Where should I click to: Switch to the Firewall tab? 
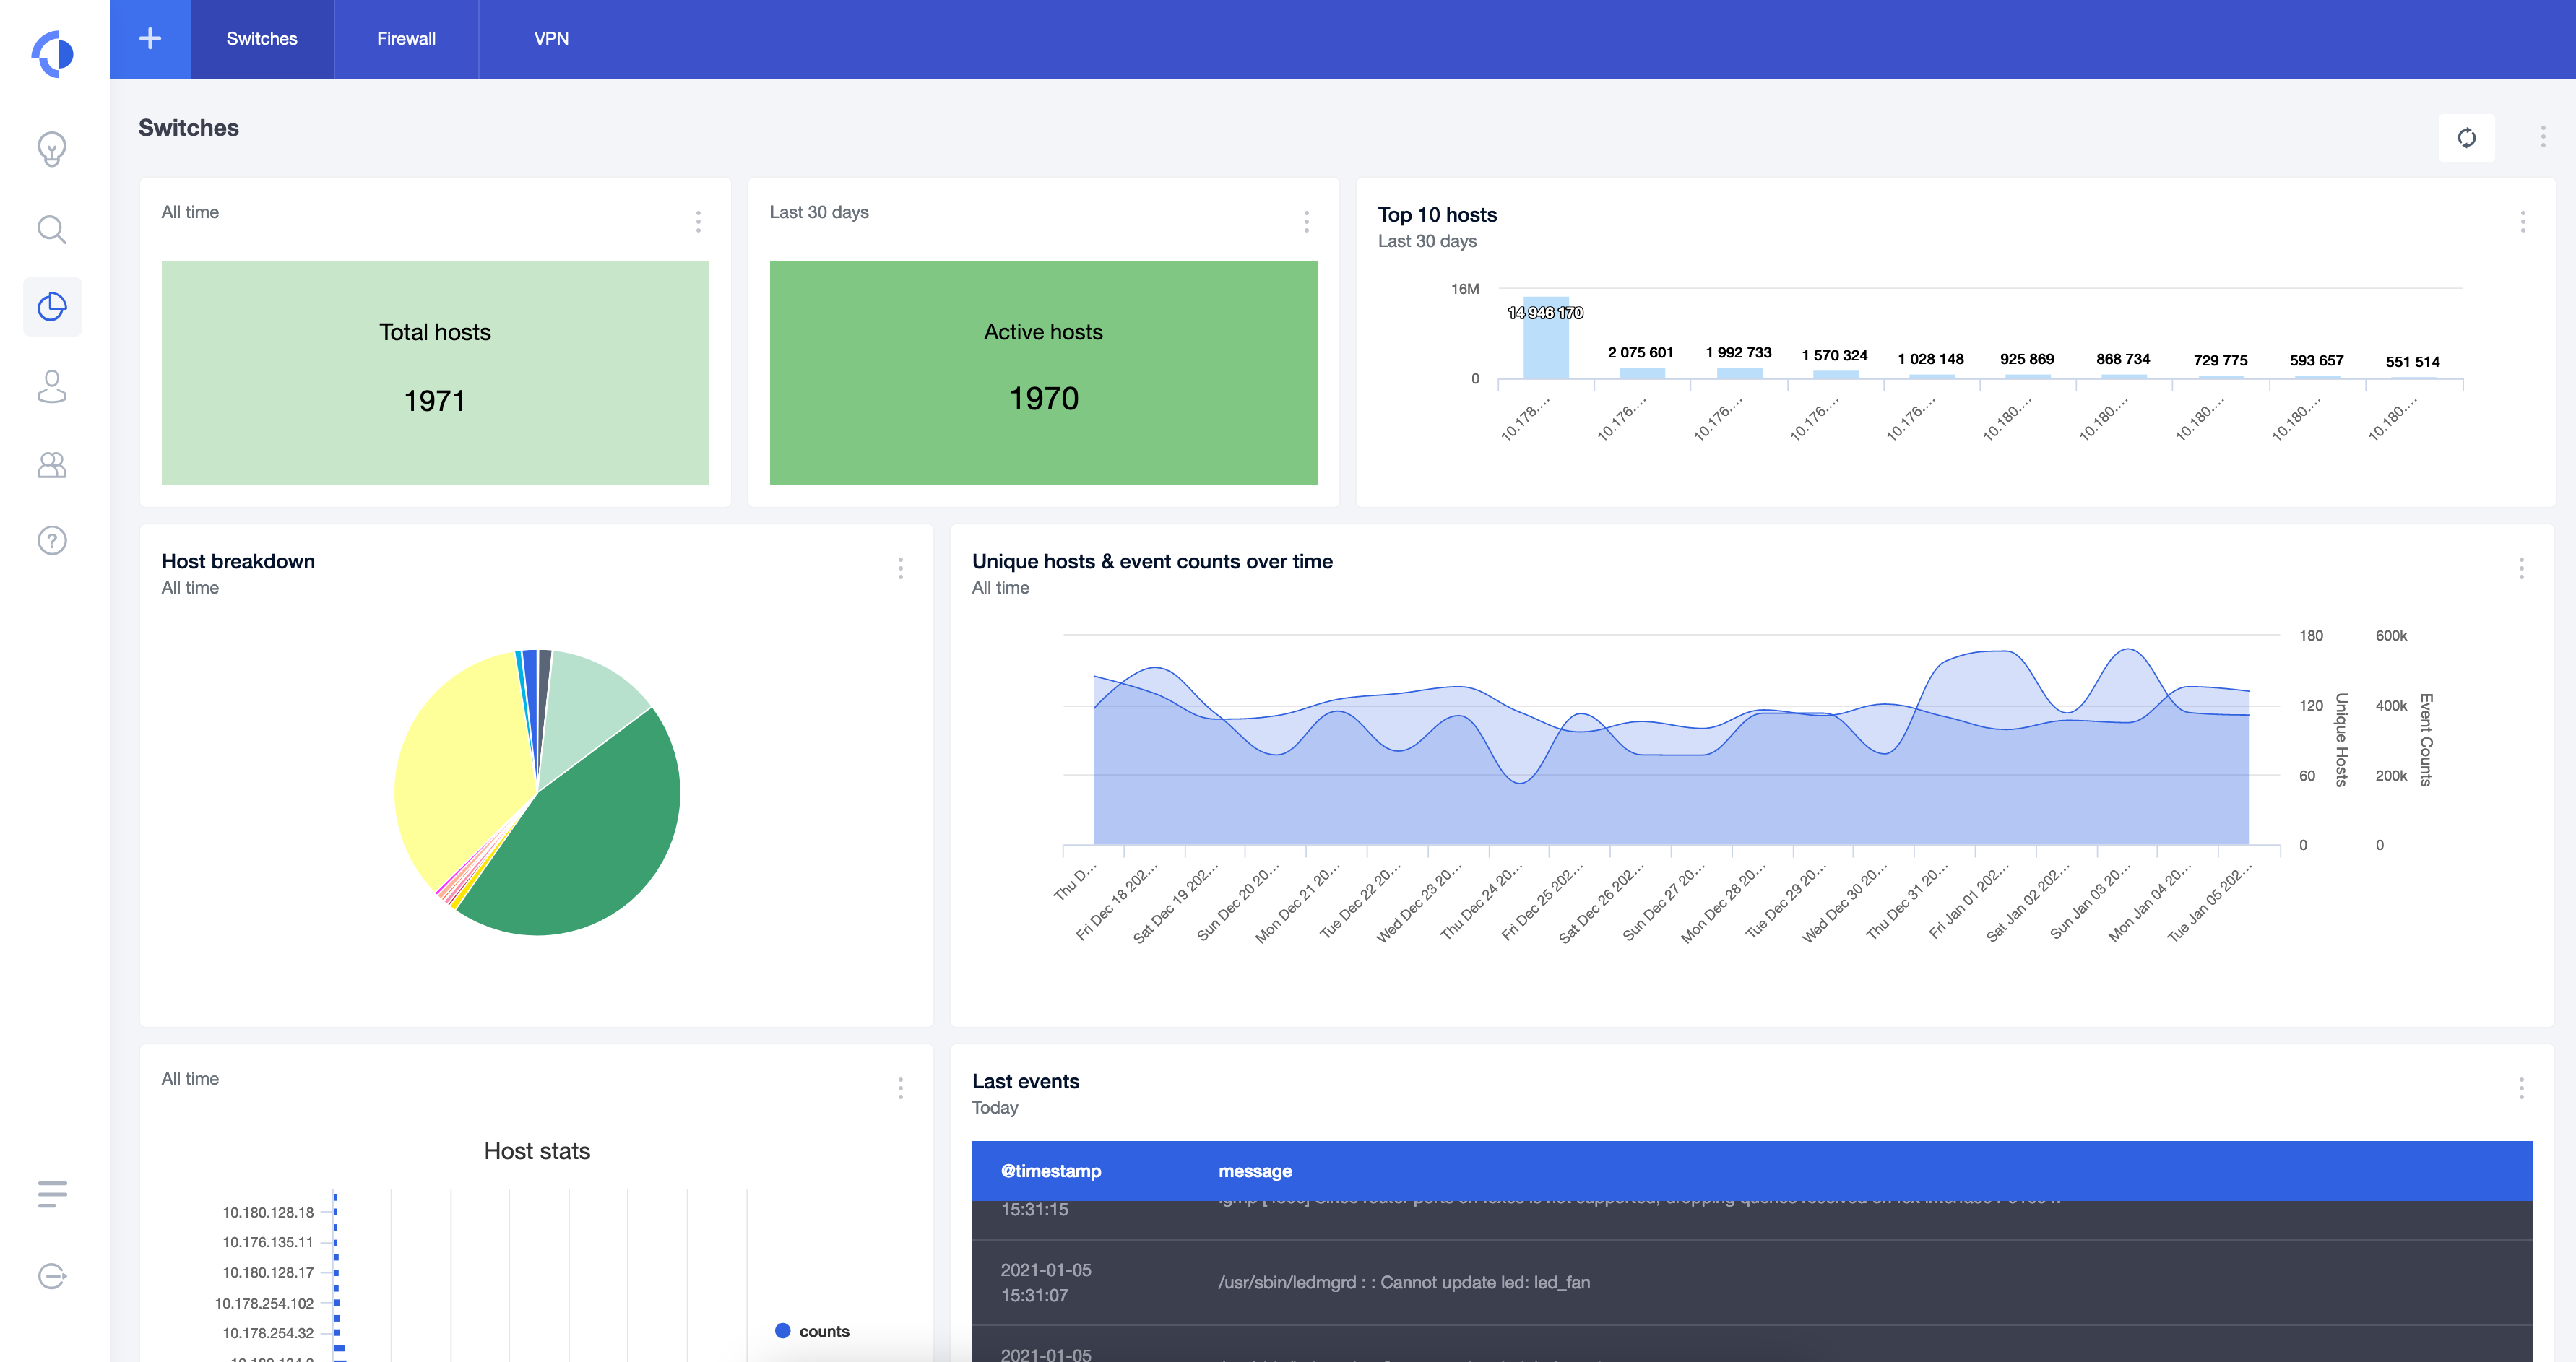[406, 39]
